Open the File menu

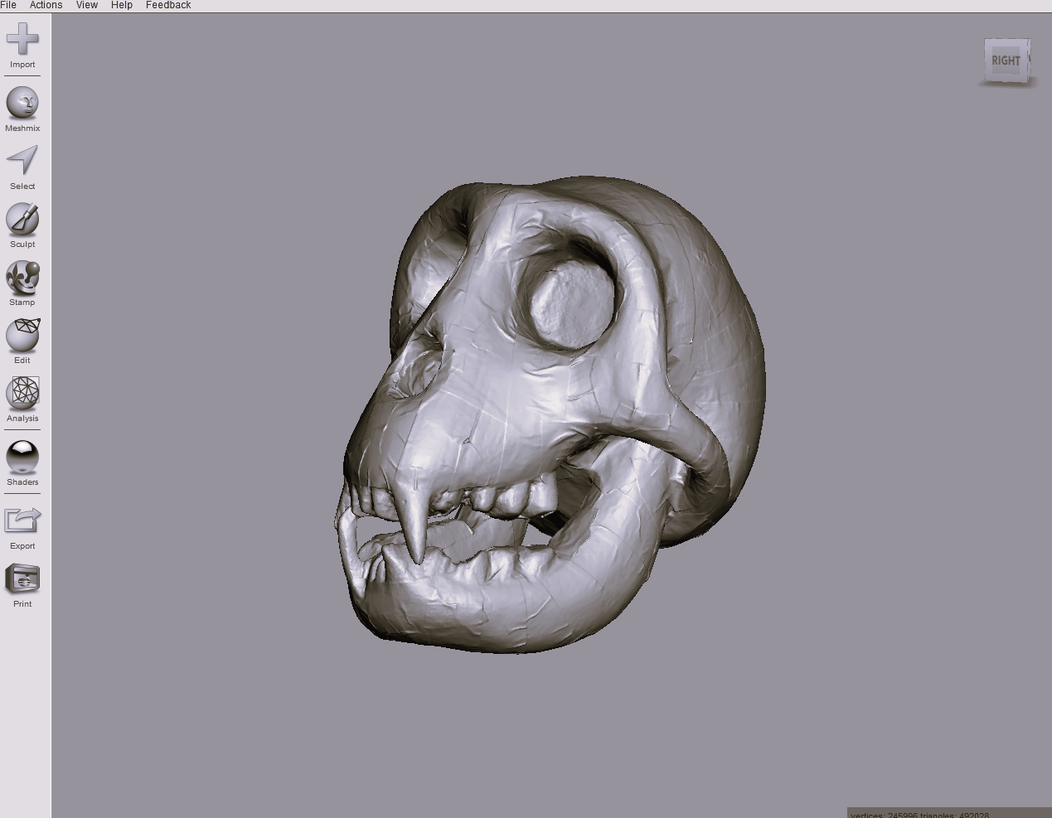[x=8, y=5]
